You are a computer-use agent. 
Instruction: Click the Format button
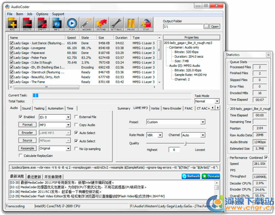click(27, 125)
